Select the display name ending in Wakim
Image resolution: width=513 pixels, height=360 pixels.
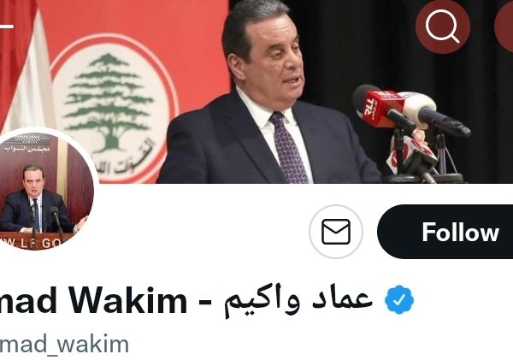click(93, 300)
